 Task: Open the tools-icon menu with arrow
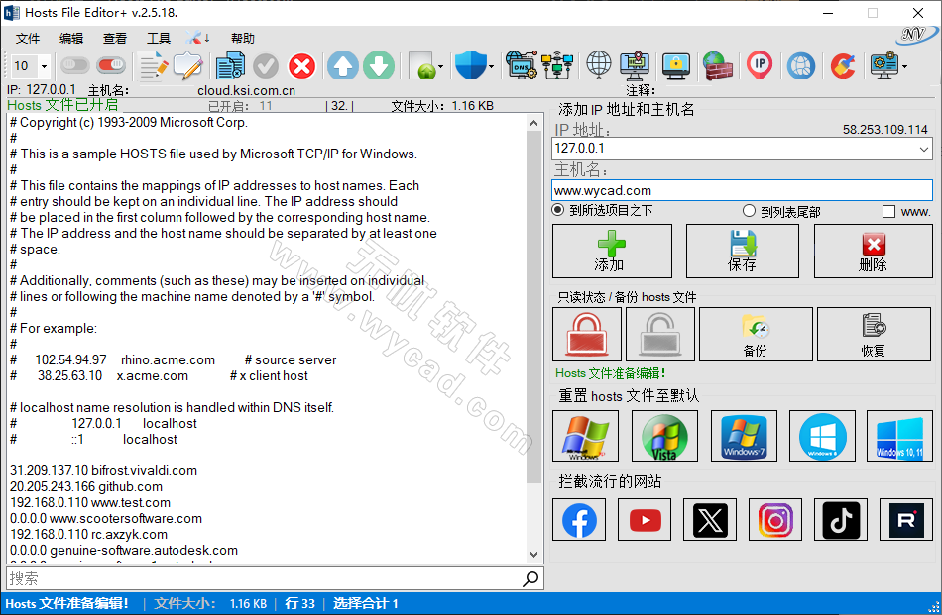pyautogui.click(x=197, y=38)
